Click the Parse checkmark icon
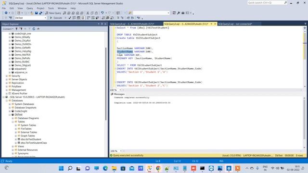Image resolution: width=308 pixels, height=173 pixels. click(x=70, y=18)
